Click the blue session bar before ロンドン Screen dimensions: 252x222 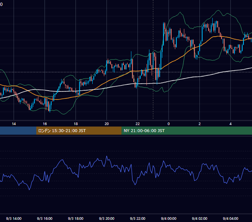18,131
